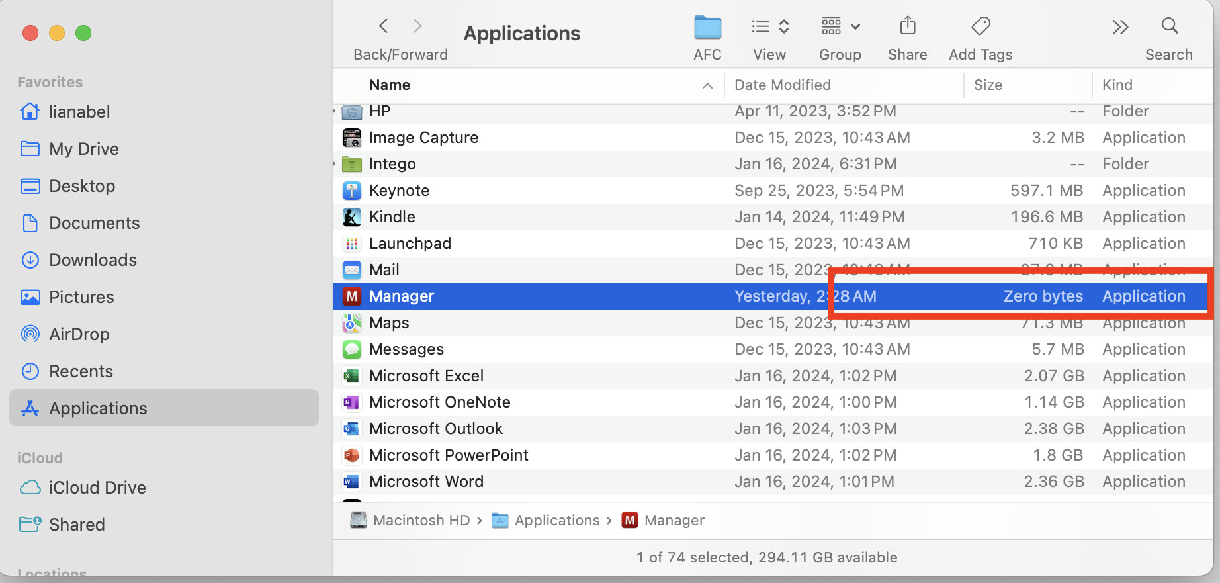
Task: Click the Keynote file name
Action: pos(399,191)
